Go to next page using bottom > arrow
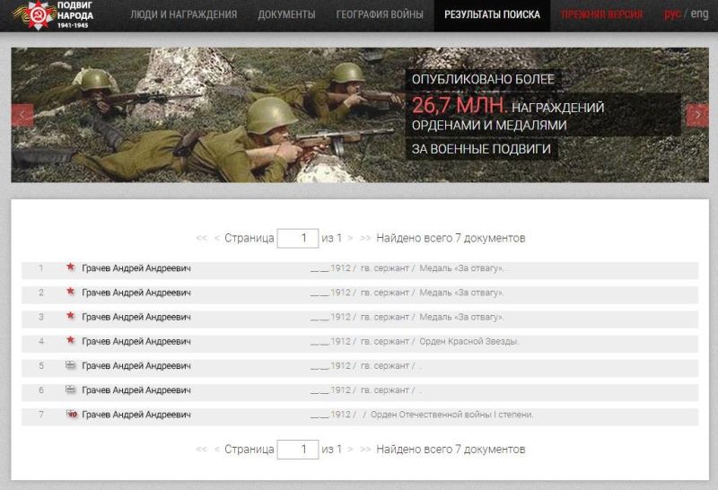Screen dimensions: 718x490 pyautogui.click(x=350, y=450)
